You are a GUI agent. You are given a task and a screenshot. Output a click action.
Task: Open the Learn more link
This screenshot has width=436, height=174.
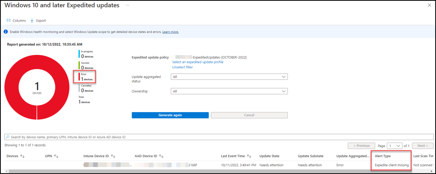tap(170, 32)
